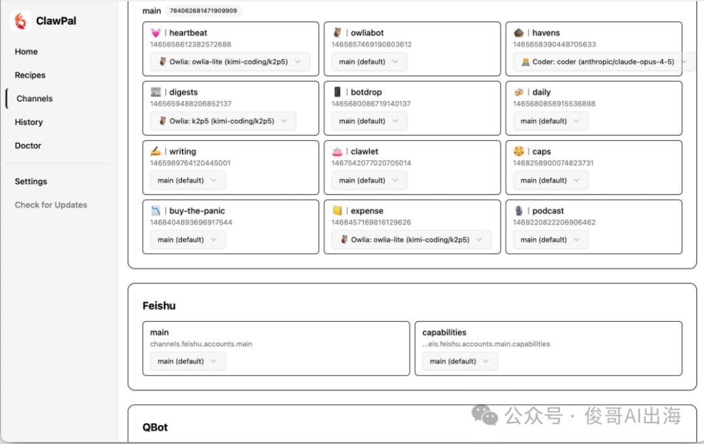Open the havens Coder agent dropdown
The width and height of the screenshot is (704, 444).
pos(596,62)
